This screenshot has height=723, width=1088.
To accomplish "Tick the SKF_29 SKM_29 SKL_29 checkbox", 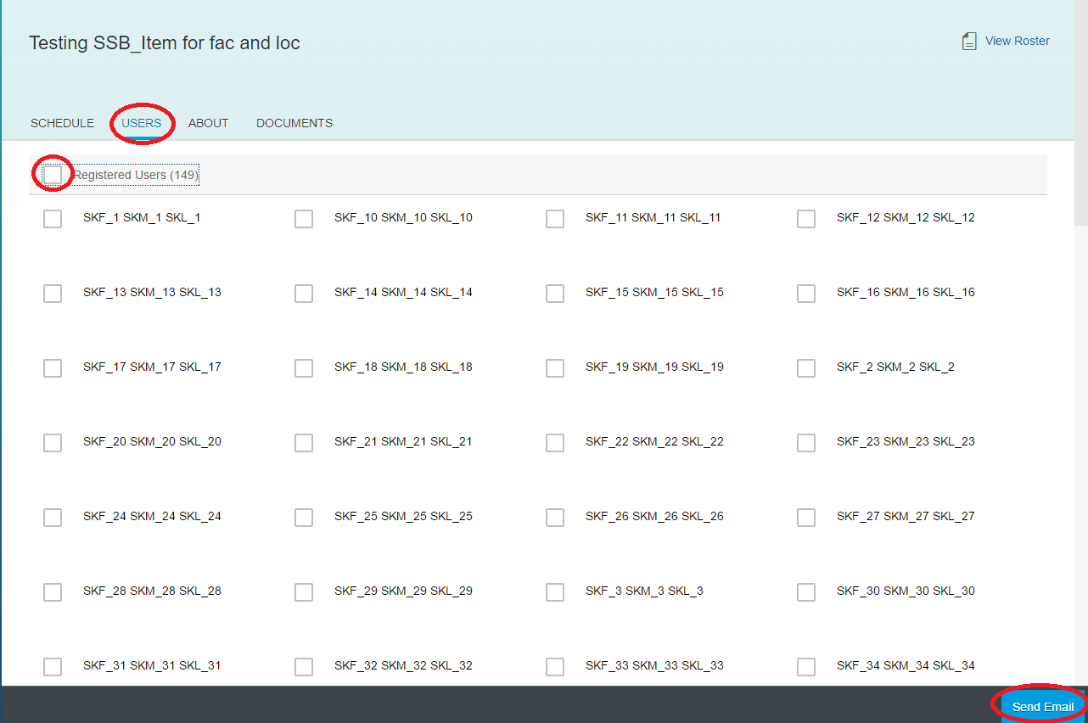I will pyautogui.click(x=304, y=592).
